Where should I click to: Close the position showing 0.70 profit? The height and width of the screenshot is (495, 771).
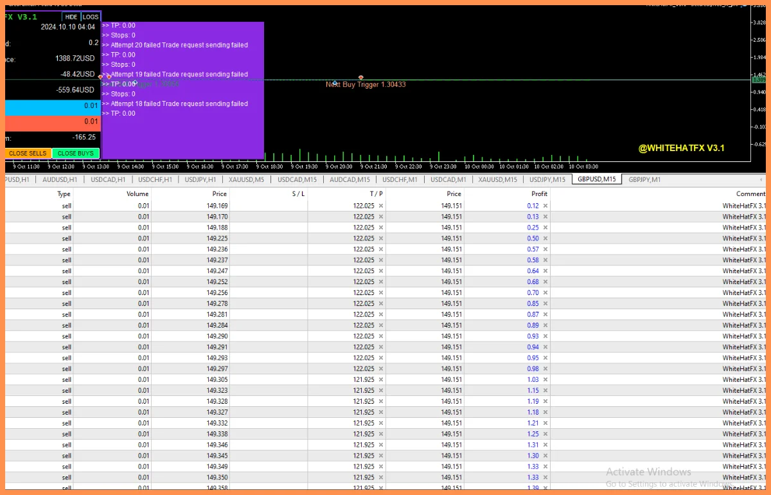point(545,292)
